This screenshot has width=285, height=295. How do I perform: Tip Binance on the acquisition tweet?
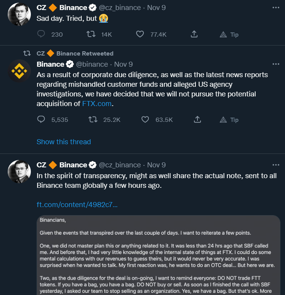[229, 120]
